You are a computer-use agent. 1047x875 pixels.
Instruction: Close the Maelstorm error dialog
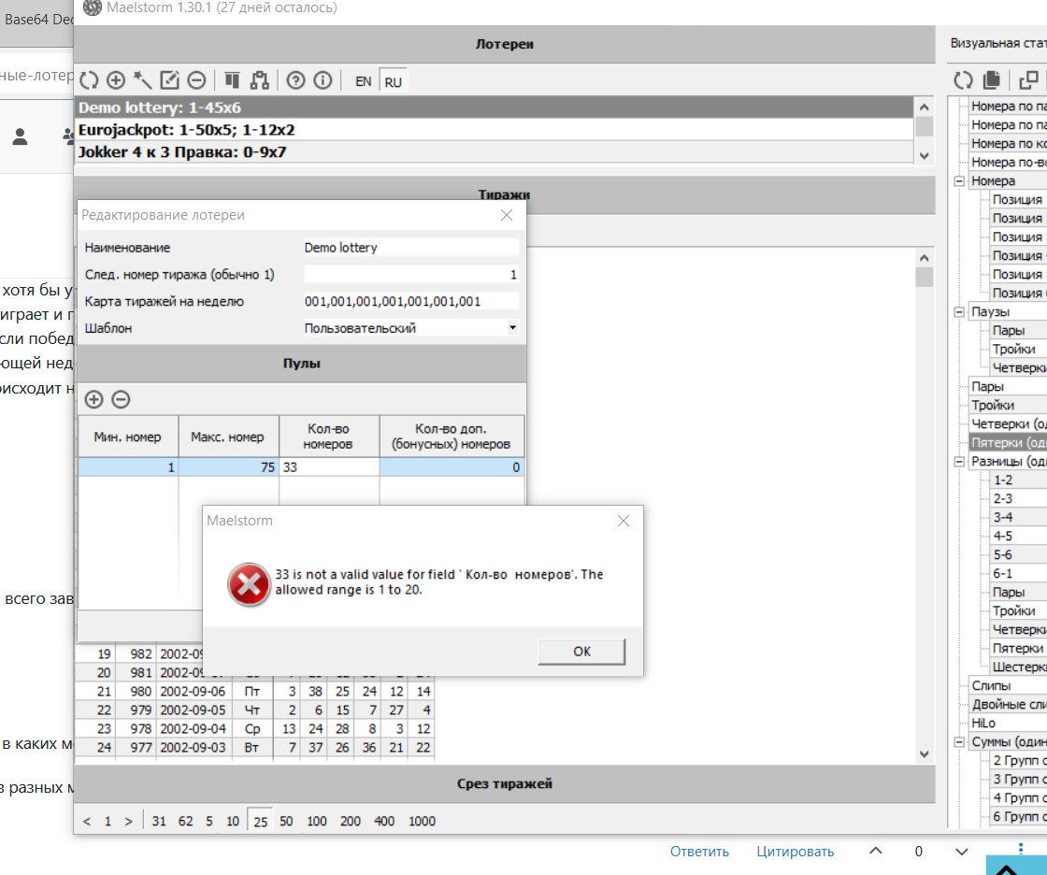click(623, 521)
